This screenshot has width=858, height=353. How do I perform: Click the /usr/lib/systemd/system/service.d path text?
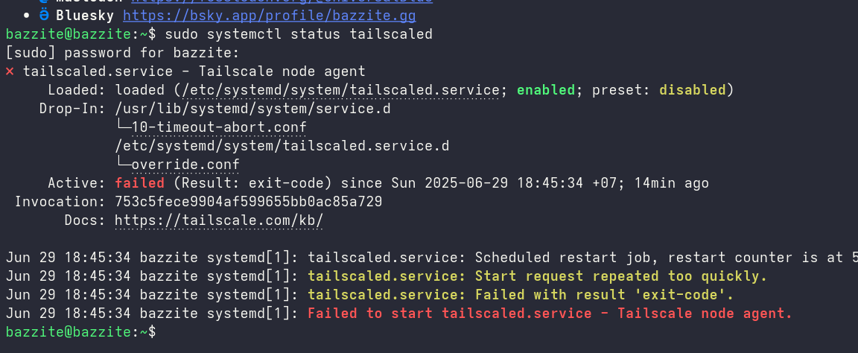click(252, 109)
